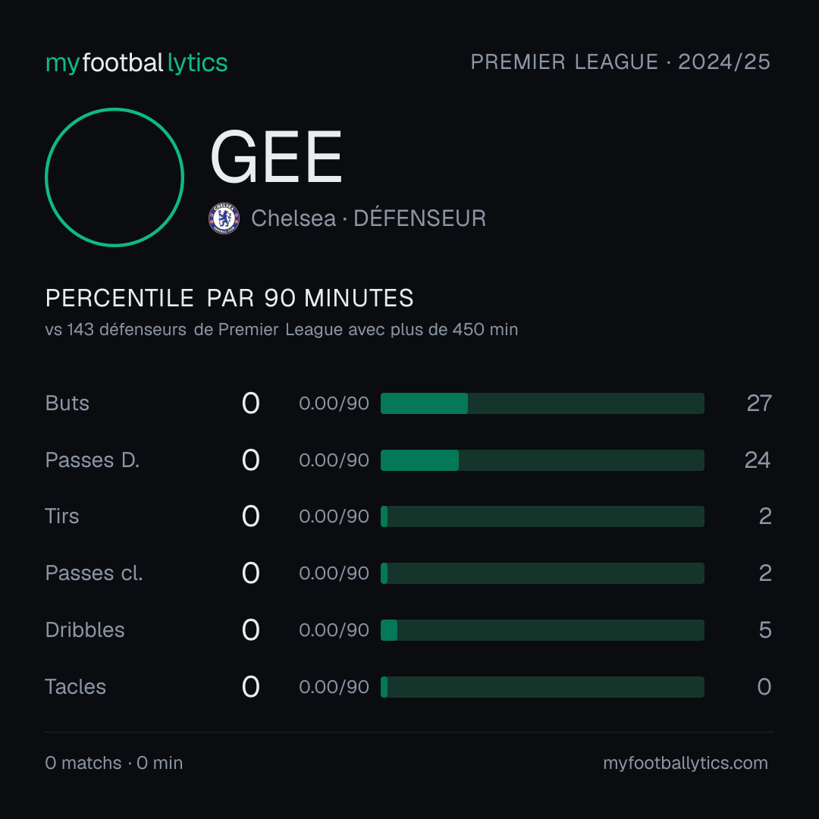819x819 pixels.
Task: Select the 0 matchs · 0 min footer text
Action: pos(114,763)
